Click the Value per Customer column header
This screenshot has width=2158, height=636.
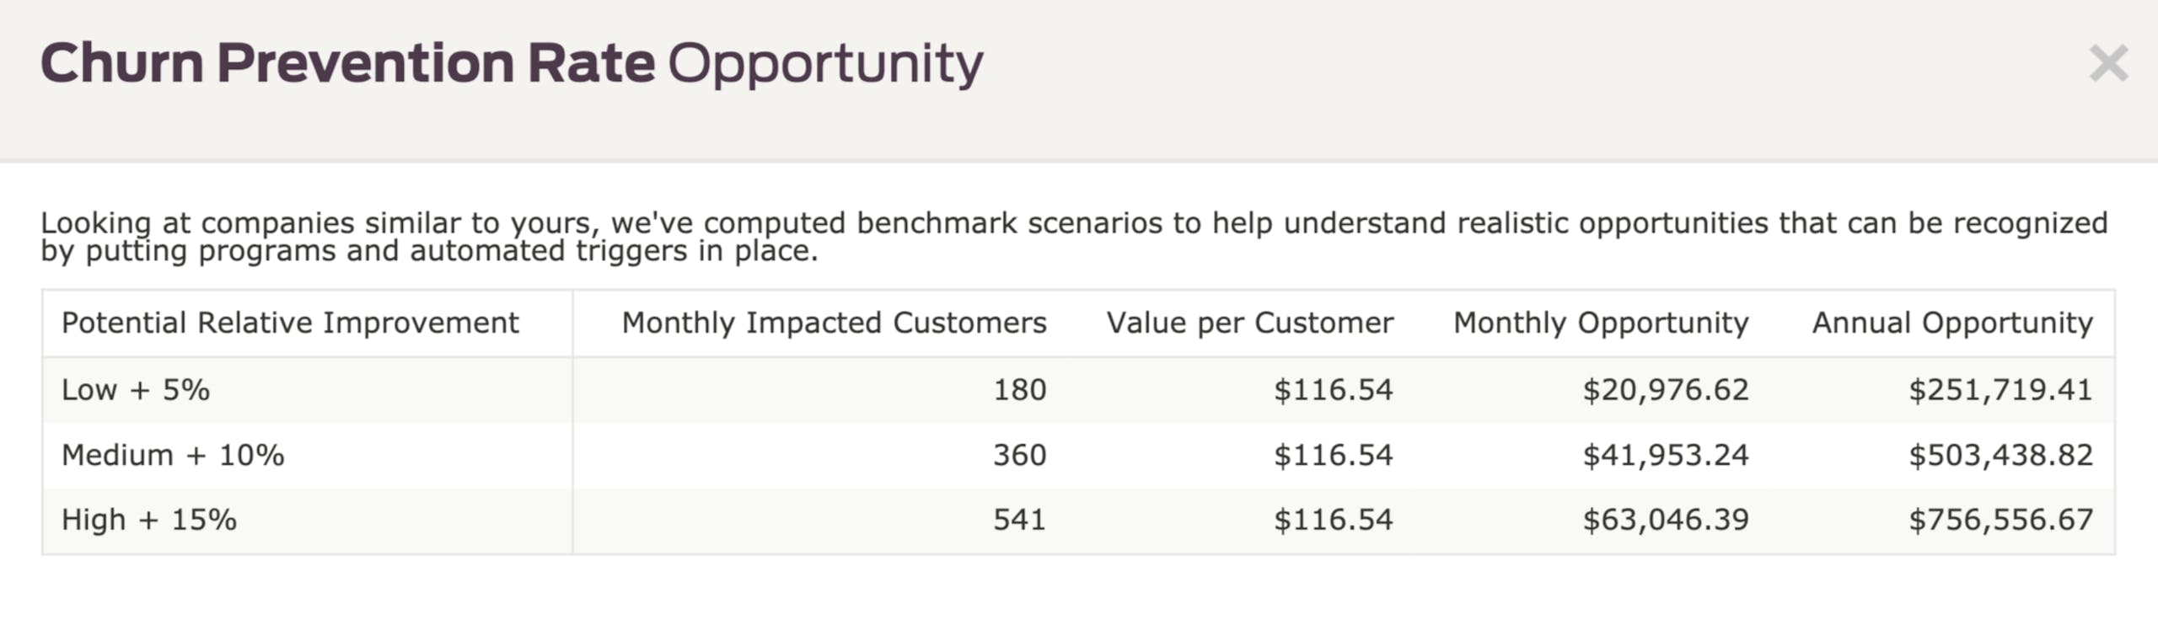click(1249, 323)
